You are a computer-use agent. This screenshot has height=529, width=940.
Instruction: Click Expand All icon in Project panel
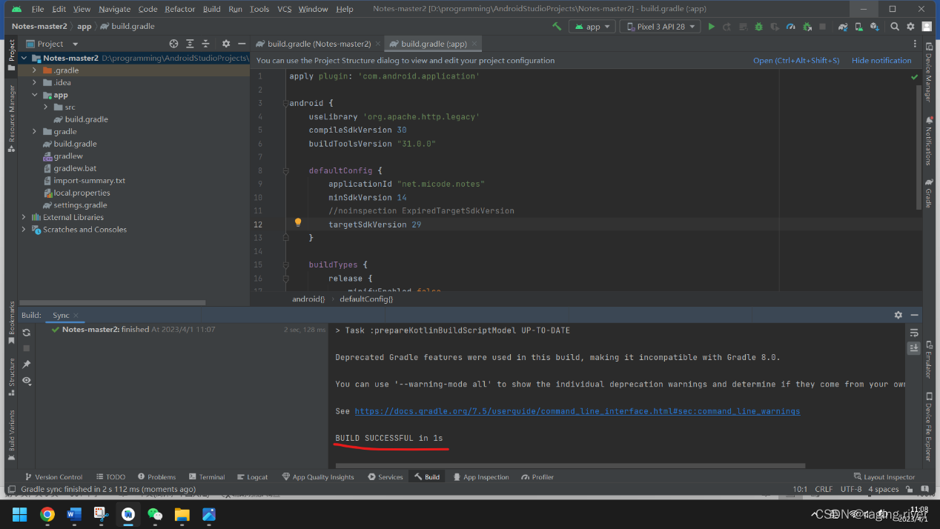click(x=190, y=44)
